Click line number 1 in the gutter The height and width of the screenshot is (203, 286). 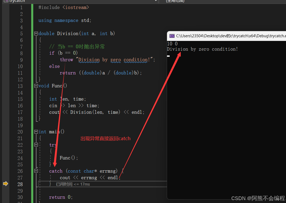[22, 7]
